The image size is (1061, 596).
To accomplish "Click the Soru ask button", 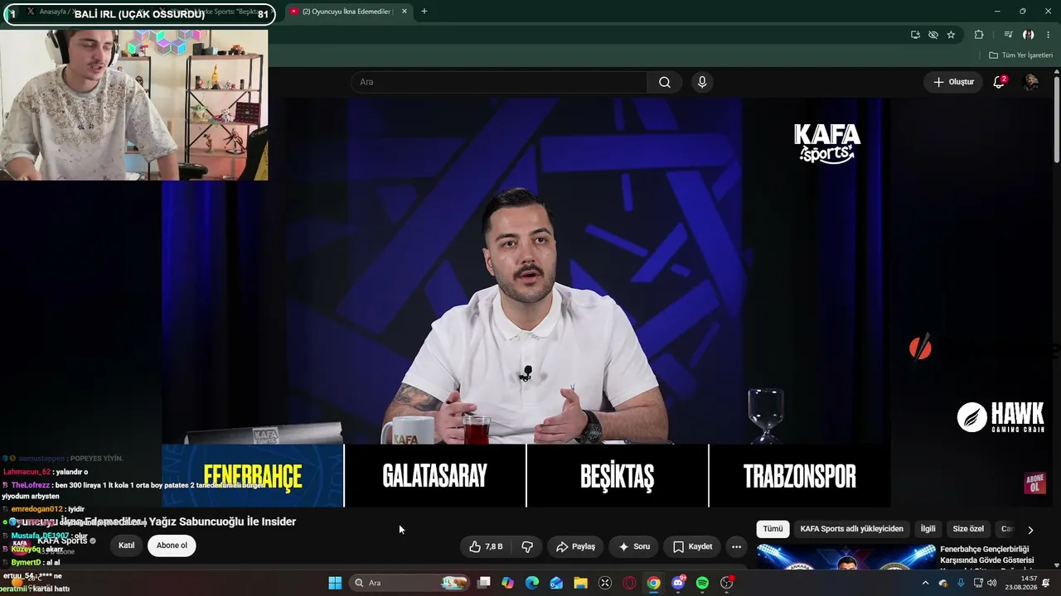I will click(634, 546).
